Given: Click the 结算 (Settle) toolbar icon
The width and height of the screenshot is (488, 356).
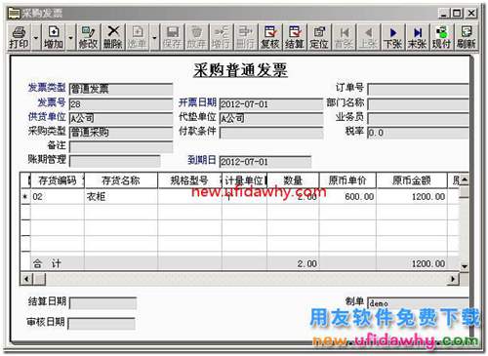Looking at the screenshot, I should (x=295, y=37).
